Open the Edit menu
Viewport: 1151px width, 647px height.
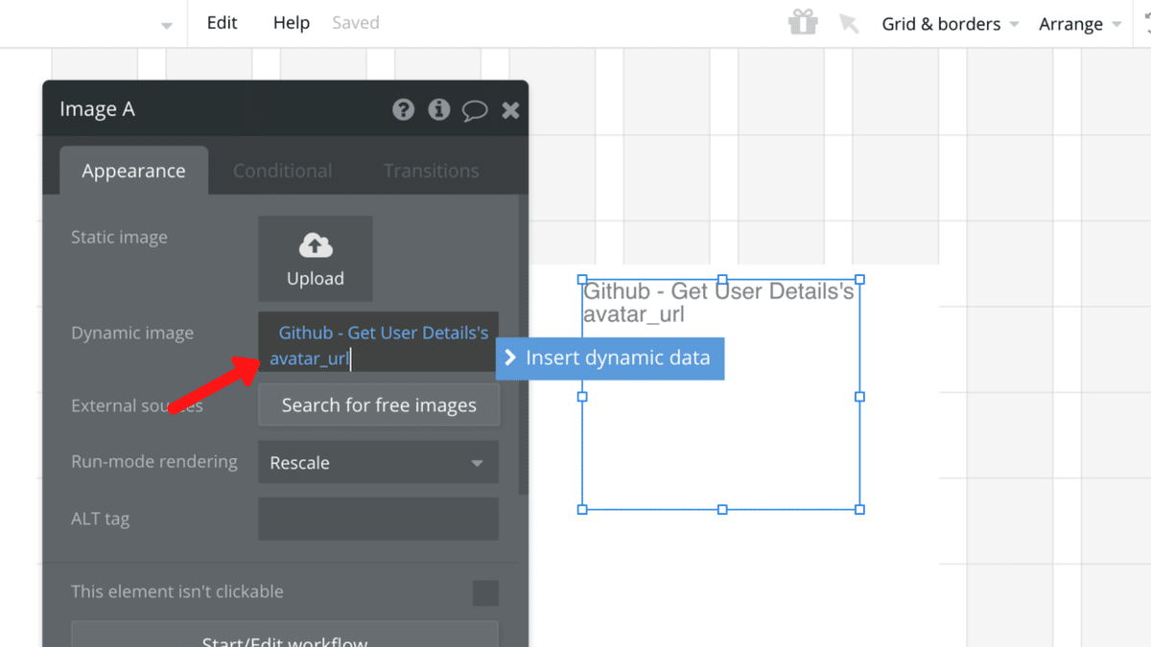tap(222, 23)
